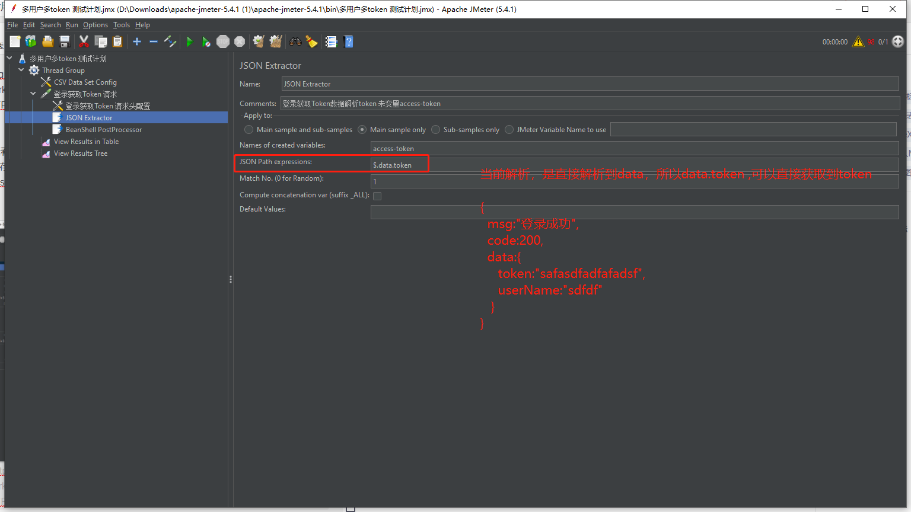Screen dimensions: 911x512
Task: Open the Options menu
Action: click(95, 25)
